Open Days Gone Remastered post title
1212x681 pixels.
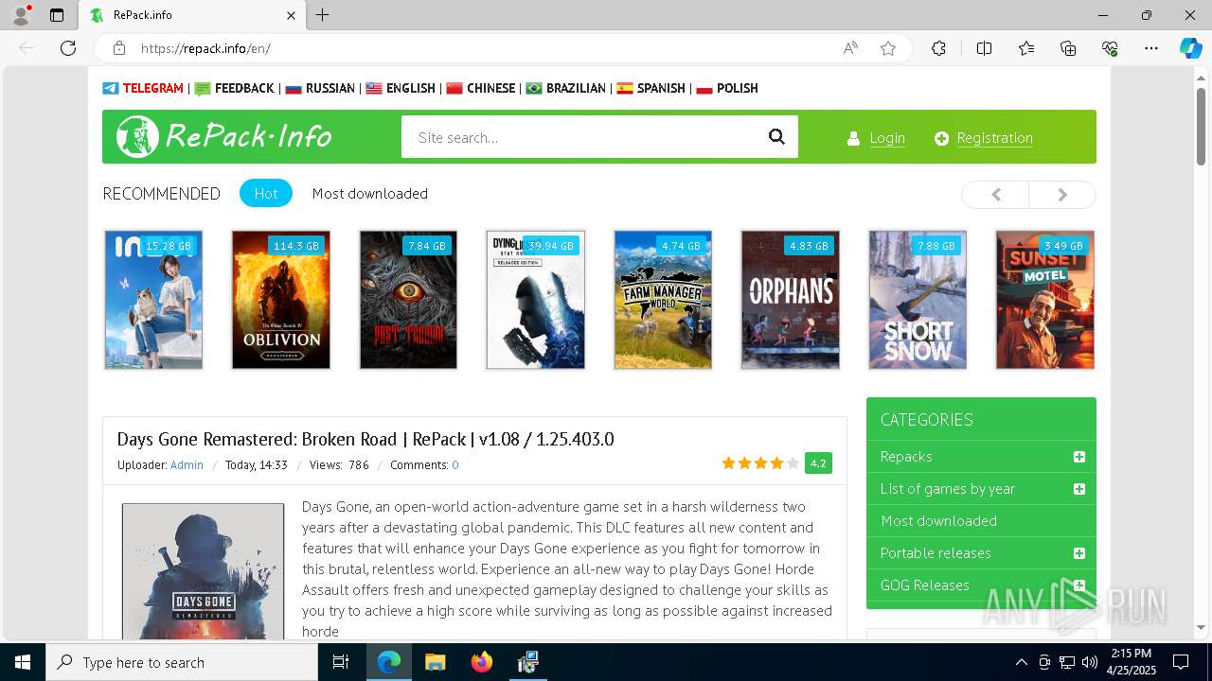click(365, 439)
